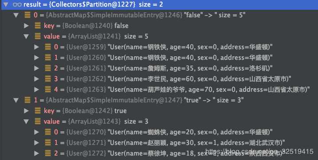Expand User@1259 list item

36,47
